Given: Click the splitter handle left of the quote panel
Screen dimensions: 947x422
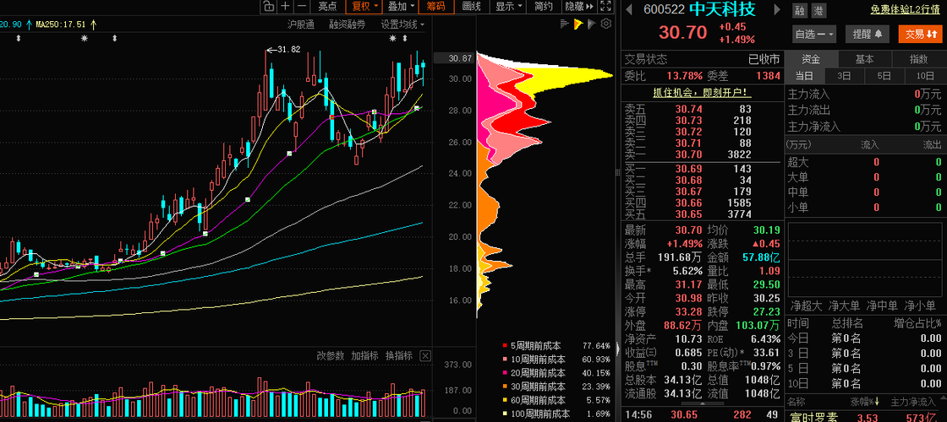Looking at the screenshot, I should (x=617, y=173).
